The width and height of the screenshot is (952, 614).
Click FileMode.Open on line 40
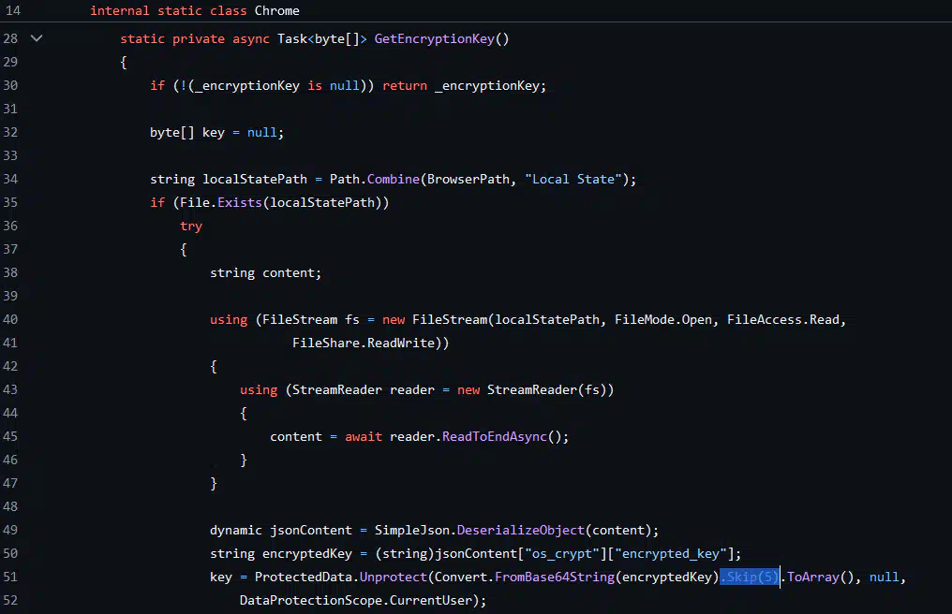(x=663, y=319)
